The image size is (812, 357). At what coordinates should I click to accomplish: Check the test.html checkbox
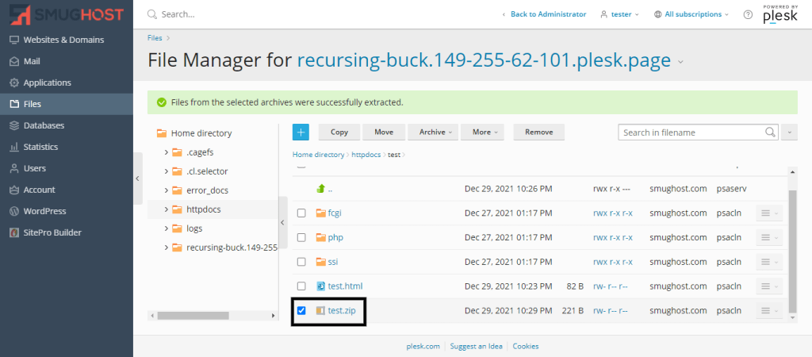pyautogui.click(x=301, y=286)
